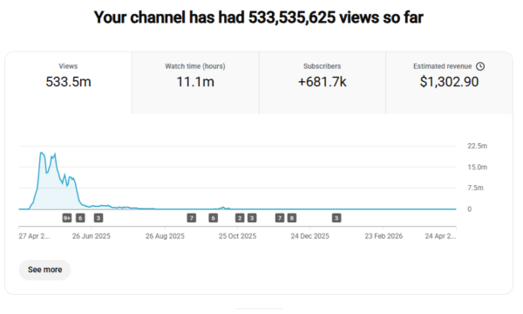
Task: Open the 3 videos marker beside the 2 marker
Action: [252, 218]
